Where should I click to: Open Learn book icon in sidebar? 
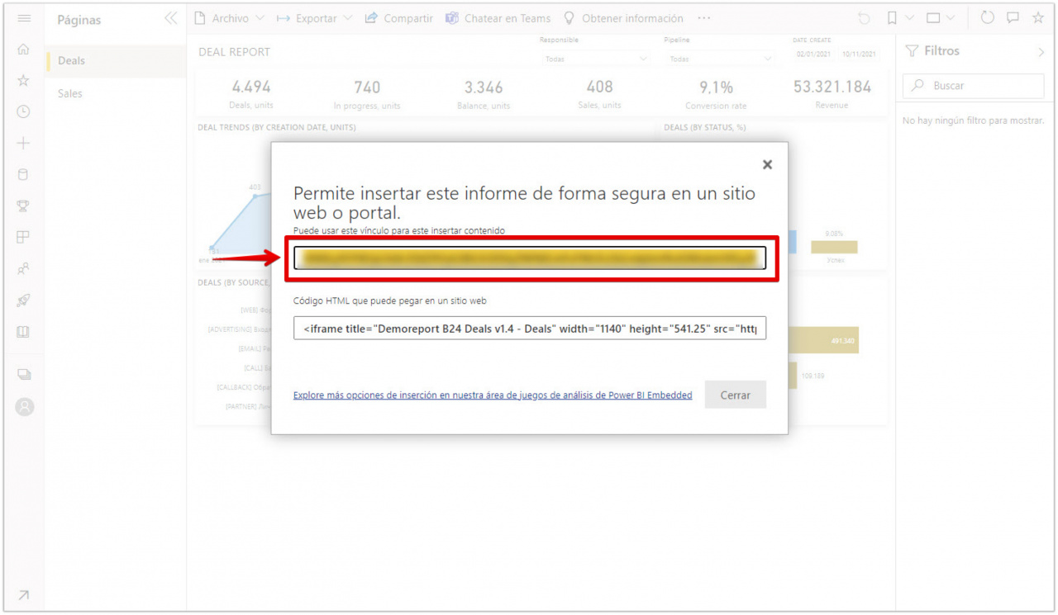pyautogui.click(x=24, y=332)
